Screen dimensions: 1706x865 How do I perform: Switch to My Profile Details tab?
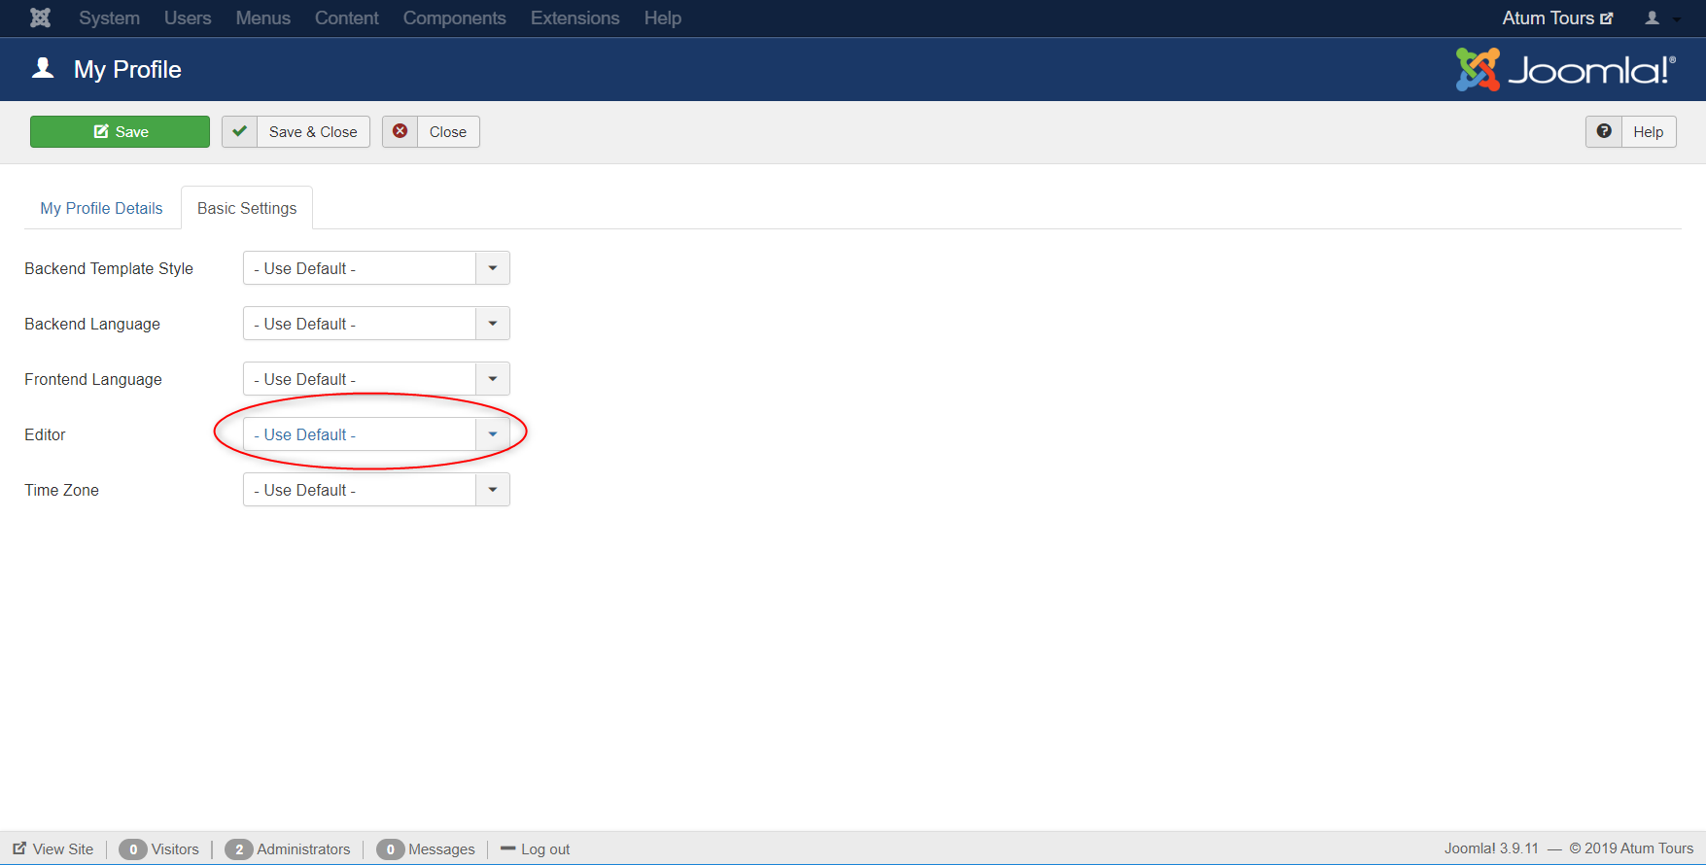click(x=101, y=208)
